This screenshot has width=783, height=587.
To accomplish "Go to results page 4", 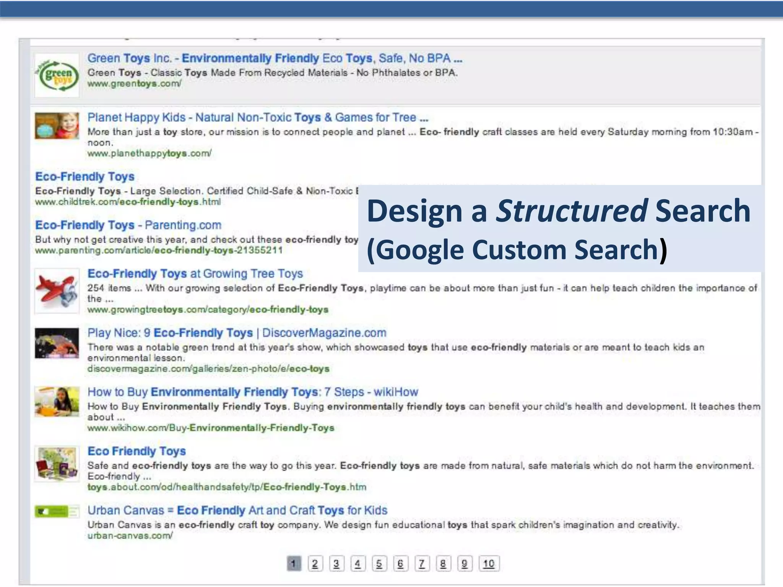I will click(358, 564).
